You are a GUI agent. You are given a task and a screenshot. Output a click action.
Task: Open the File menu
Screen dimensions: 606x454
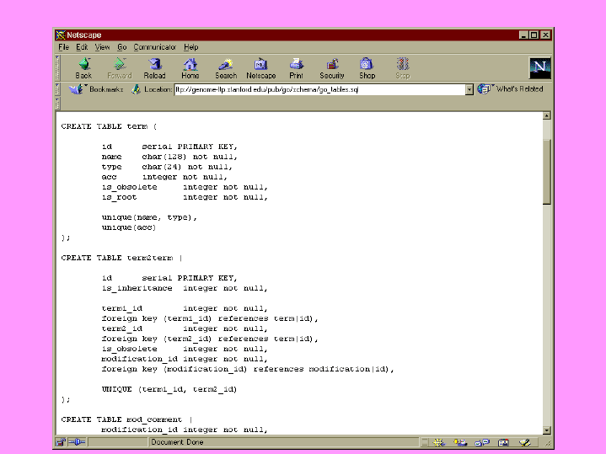tap(63, 47)
